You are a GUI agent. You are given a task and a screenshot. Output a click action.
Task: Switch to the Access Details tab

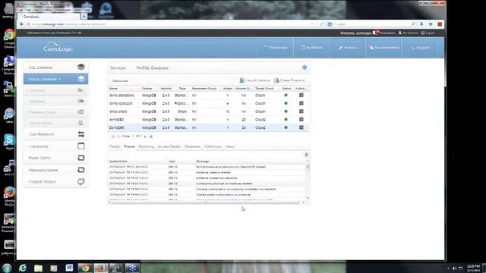(x=169, y=146)
